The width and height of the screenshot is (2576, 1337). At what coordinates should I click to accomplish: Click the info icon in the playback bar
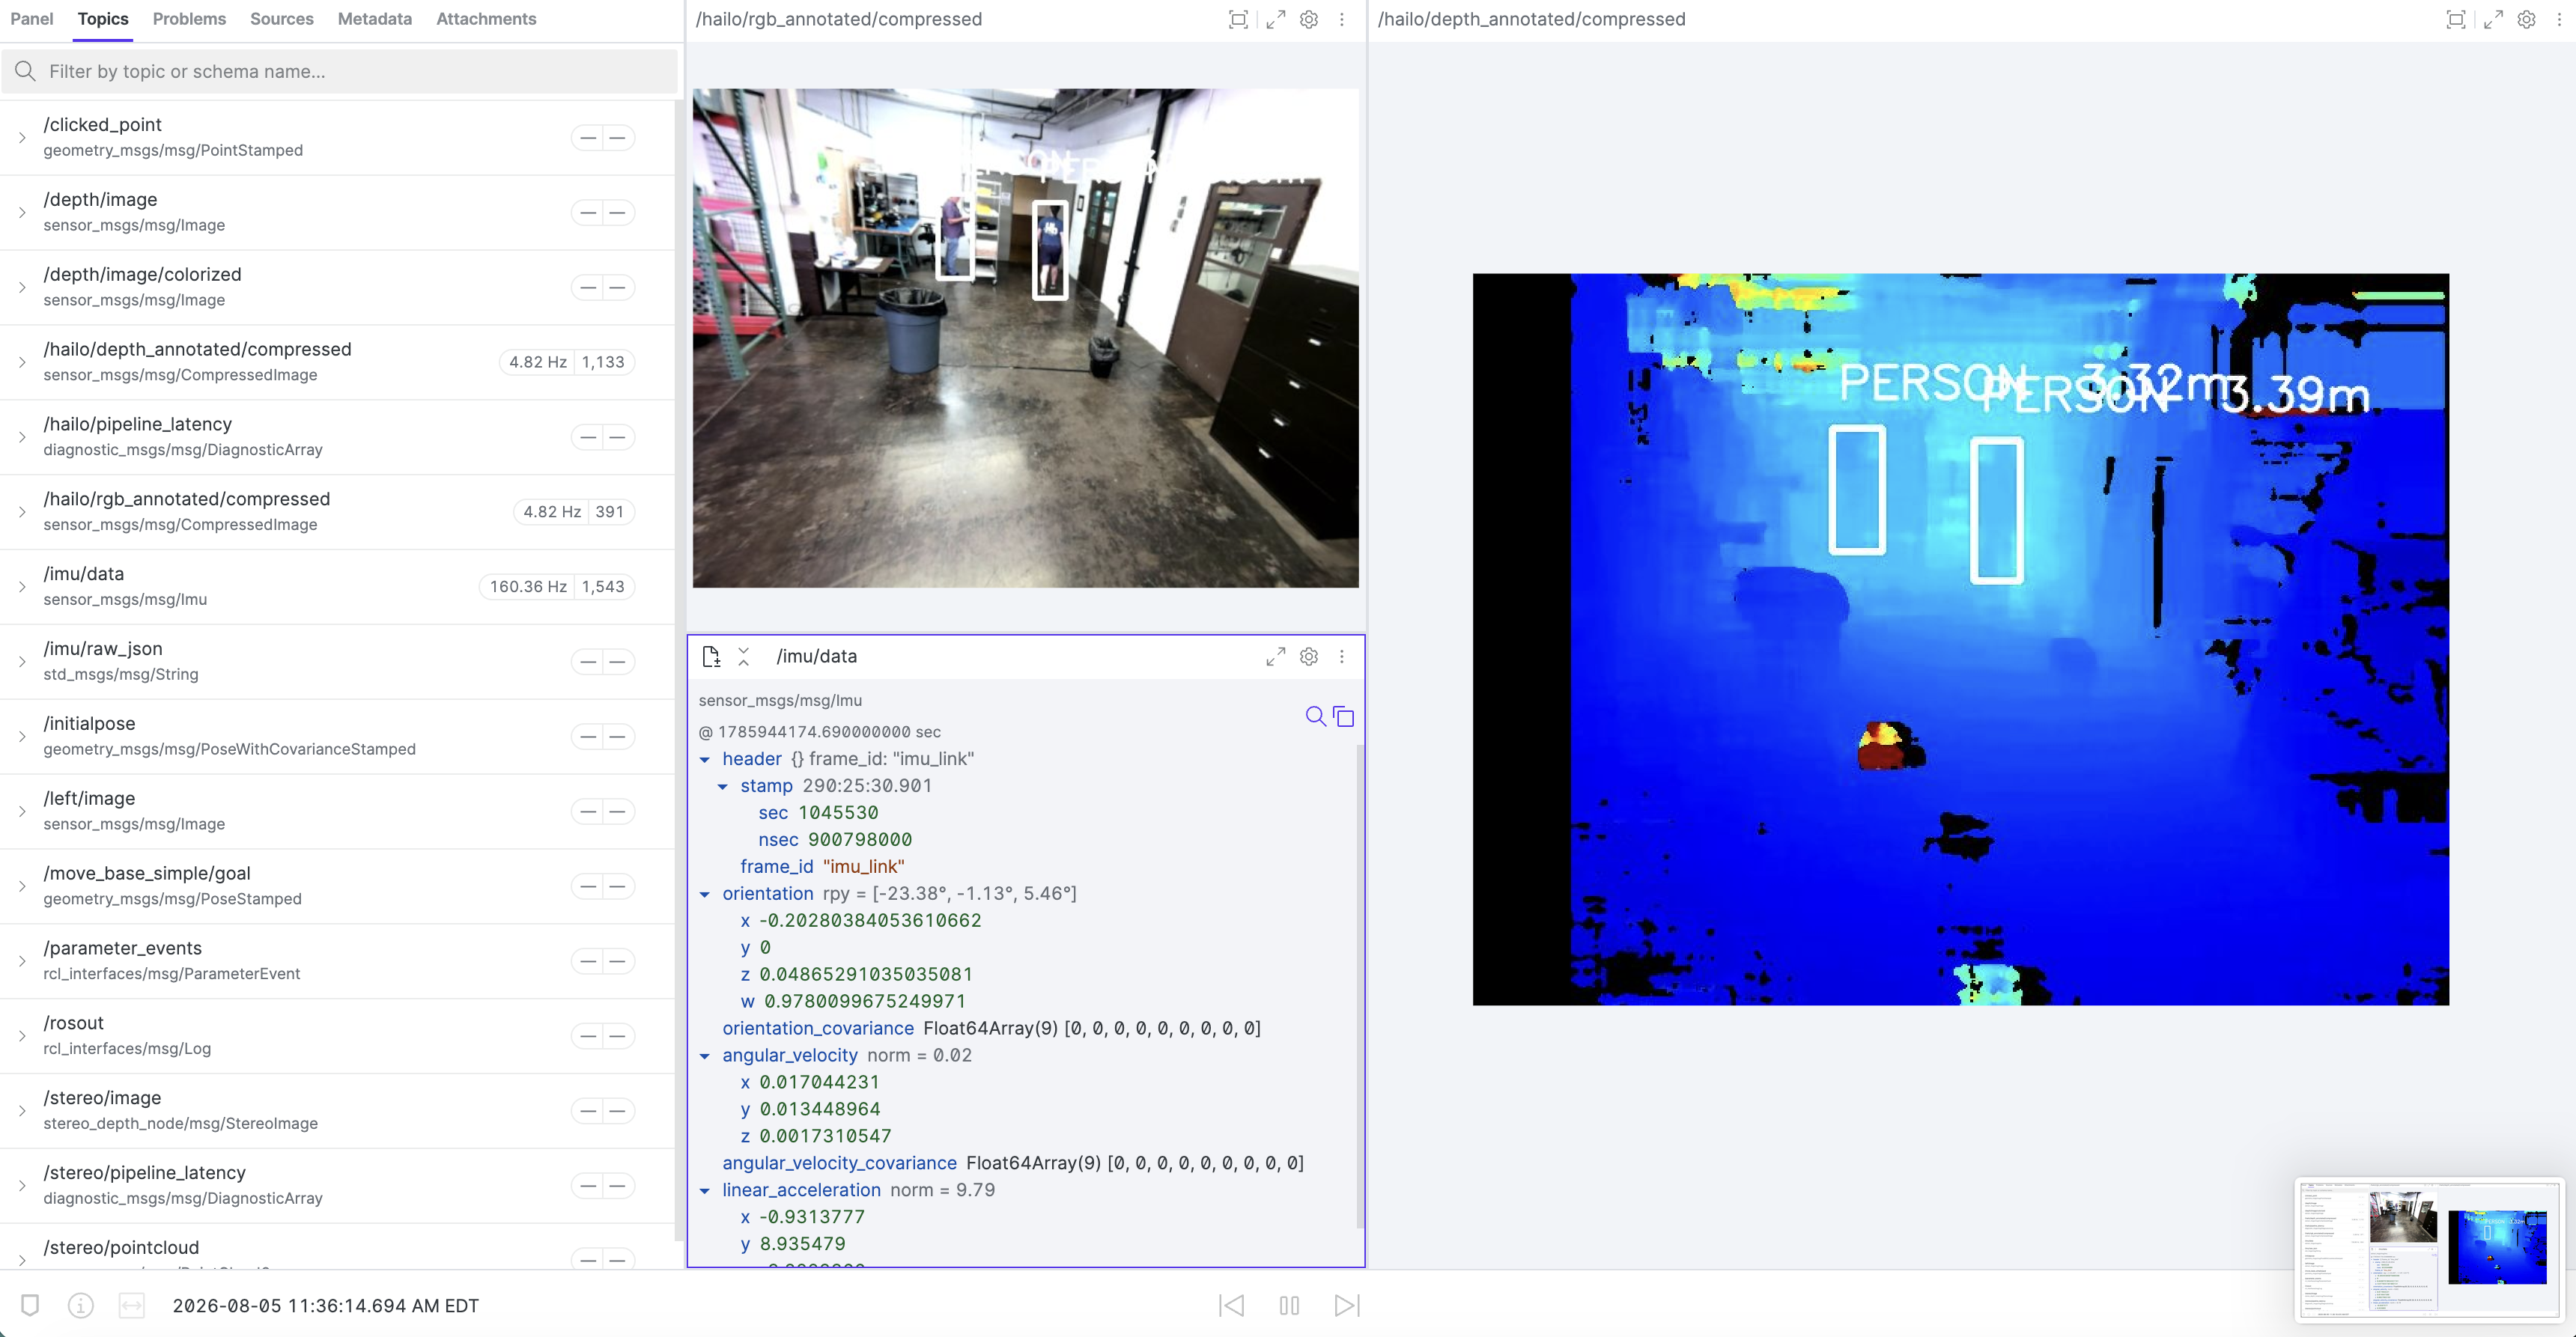coord(81,1305)
